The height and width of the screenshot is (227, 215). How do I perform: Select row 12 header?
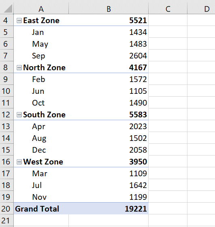click(6, 115)
